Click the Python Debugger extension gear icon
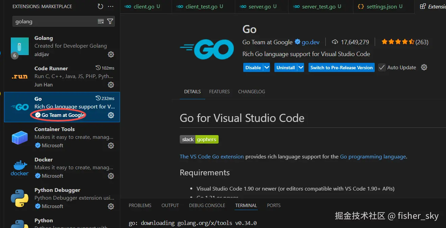 tap(111, 206)
